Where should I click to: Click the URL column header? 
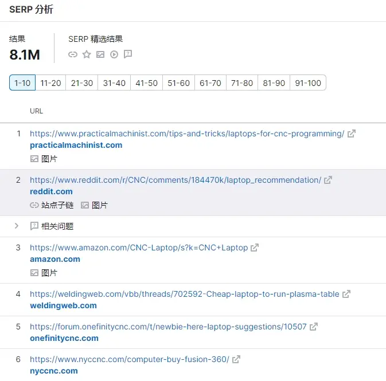click(37, 111)
